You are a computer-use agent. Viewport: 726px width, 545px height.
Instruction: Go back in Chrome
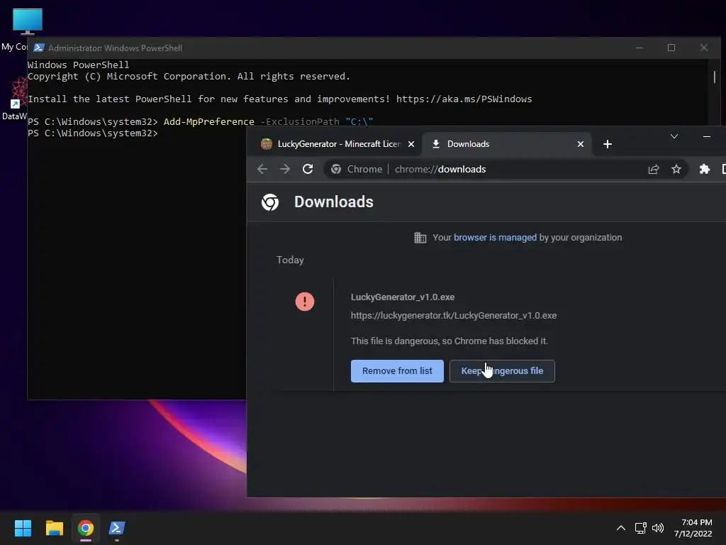pyautogui.click(x=262, y=169)
